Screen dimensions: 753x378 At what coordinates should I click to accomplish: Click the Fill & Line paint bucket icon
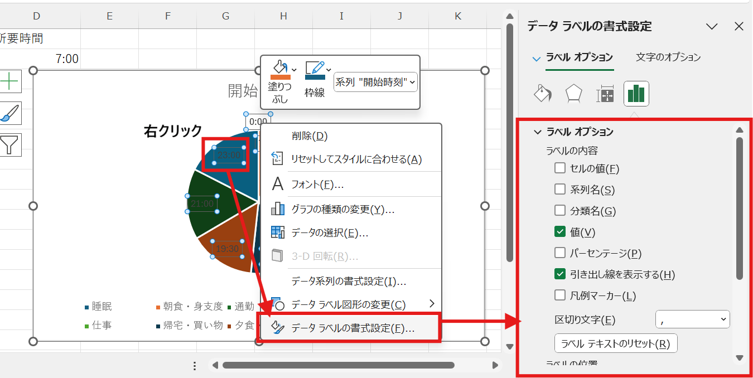click(x=543, y=94)
